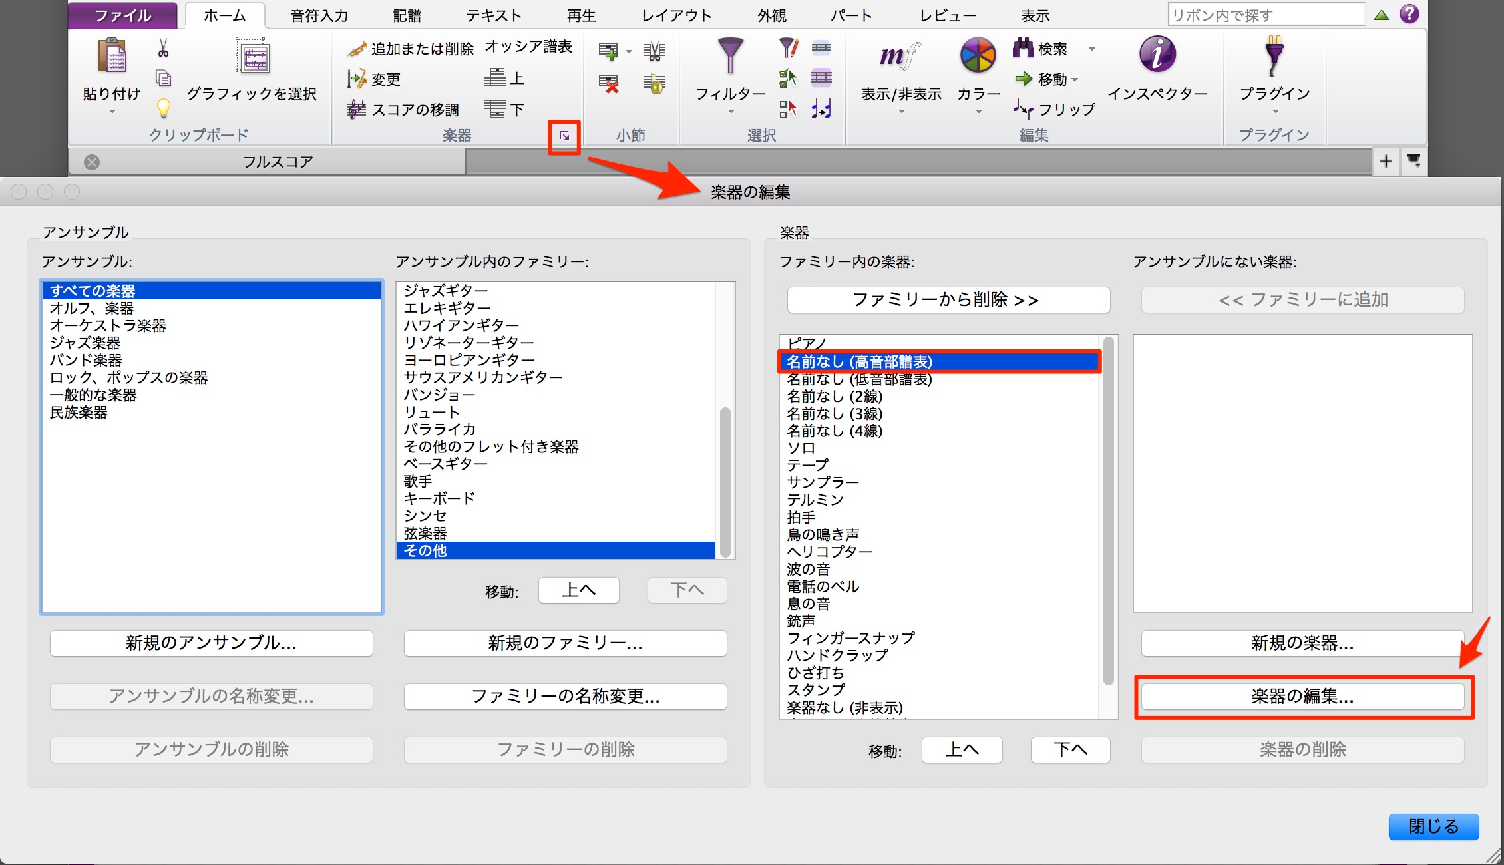Image resolution: width=1504 pixels, height=865 pixels.
Task: Switch to the レビュー tab
Action: [948, 15]
